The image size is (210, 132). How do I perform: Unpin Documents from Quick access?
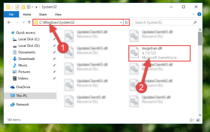pyautogui.click(x=54, y=52)
